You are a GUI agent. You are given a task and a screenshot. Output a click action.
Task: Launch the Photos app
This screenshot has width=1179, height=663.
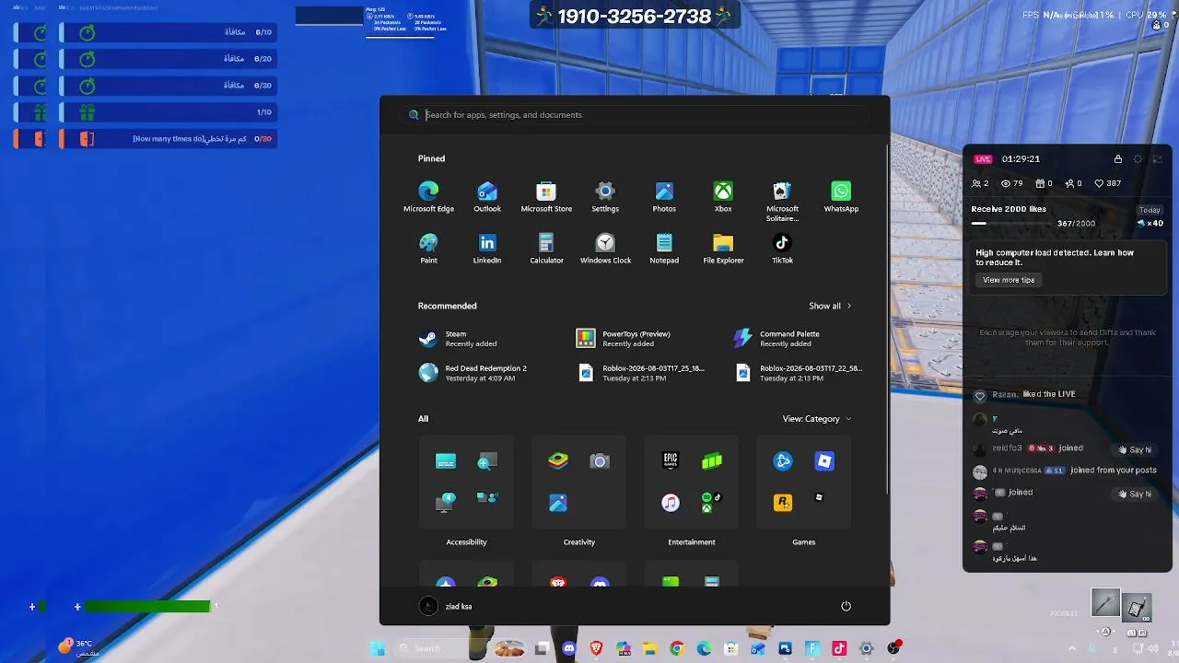(664, 196)
